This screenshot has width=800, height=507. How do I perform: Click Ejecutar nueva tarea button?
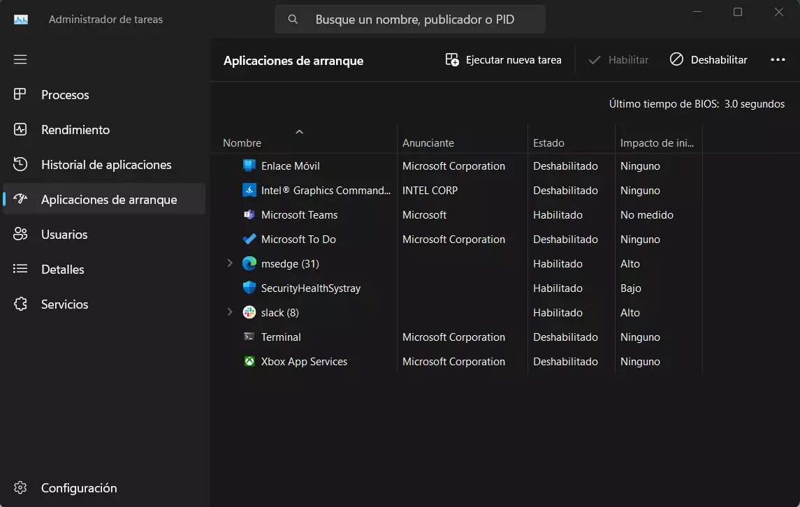point(504,60)
